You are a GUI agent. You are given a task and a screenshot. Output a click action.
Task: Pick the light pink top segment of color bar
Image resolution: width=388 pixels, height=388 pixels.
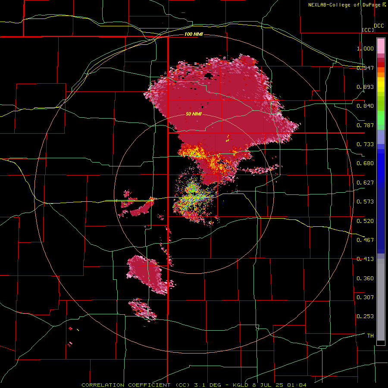(x=381, y=46)
